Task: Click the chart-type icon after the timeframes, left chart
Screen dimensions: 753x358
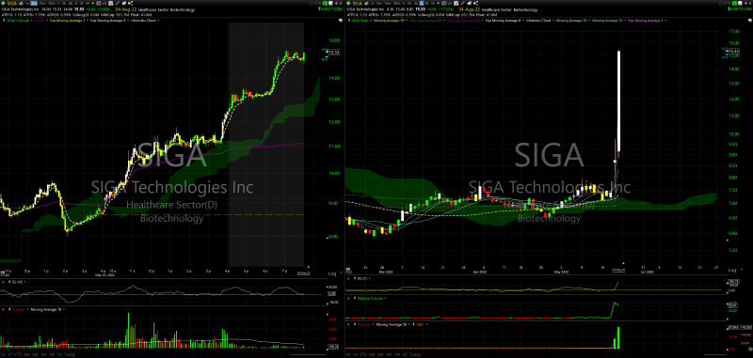Action: pyautogui.click(x=99, y=4)
